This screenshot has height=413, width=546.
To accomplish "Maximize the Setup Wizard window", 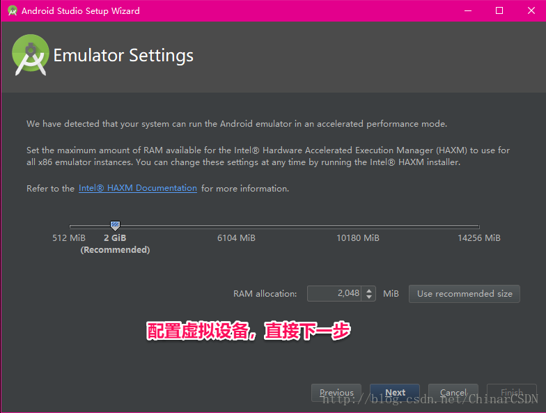I will pos(499,11).
